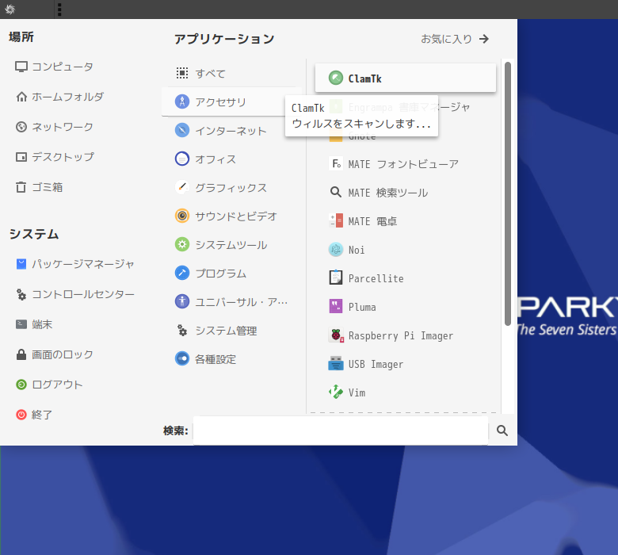
Task: Click the Noi text entry
Action: click(357, 250)
